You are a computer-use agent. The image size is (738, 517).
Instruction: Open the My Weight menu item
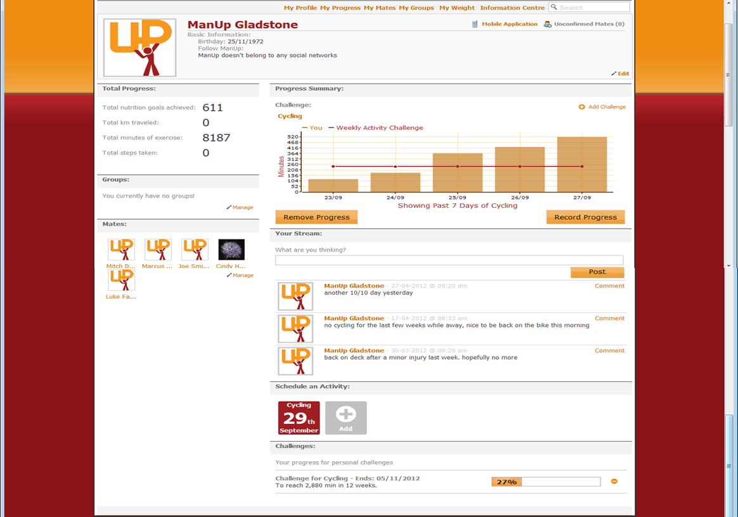[x=456, y=8]
